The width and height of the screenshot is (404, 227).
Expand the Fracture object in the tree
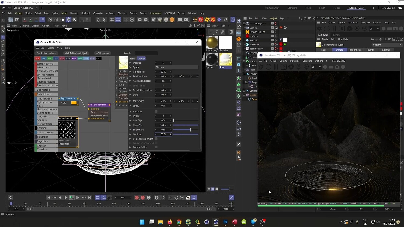pyautogui.click(x=244, y=61)
